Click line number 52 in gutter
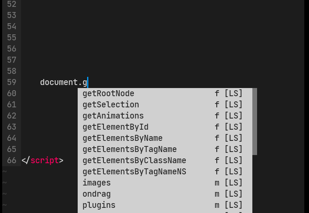 pos(12,4)
